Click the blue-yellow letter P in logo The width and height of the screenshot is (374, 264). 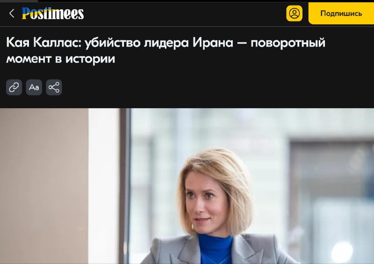pyautogui.click(x=26, y=14)
